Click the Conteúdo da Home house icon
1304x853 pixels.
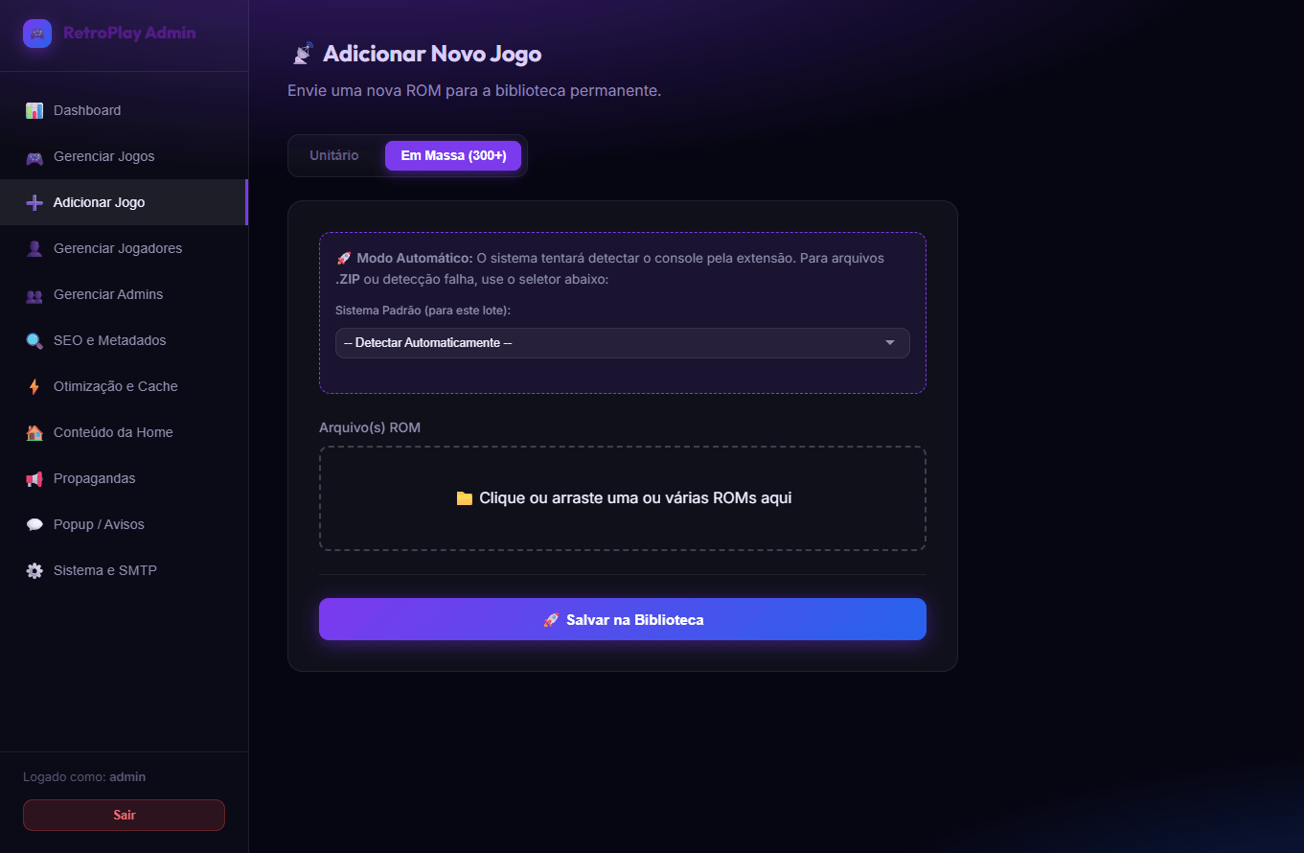coord(34,433)
